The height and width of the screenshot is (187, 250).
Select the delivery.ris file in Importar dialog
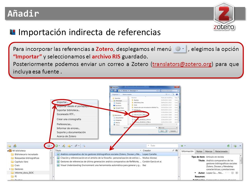[x=137, y=110]
